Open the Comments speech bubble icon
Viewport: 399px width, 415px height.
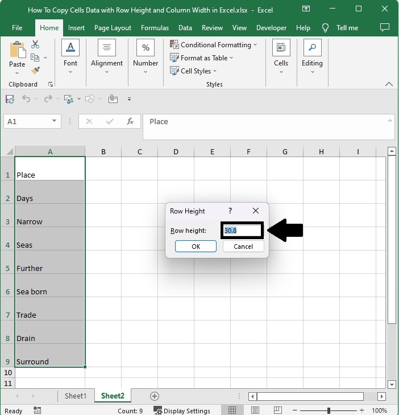[384, 27]
